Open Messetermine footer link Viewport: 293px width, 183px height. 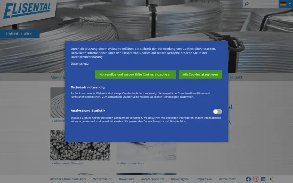pyautogui.click(x=103, y=179)
